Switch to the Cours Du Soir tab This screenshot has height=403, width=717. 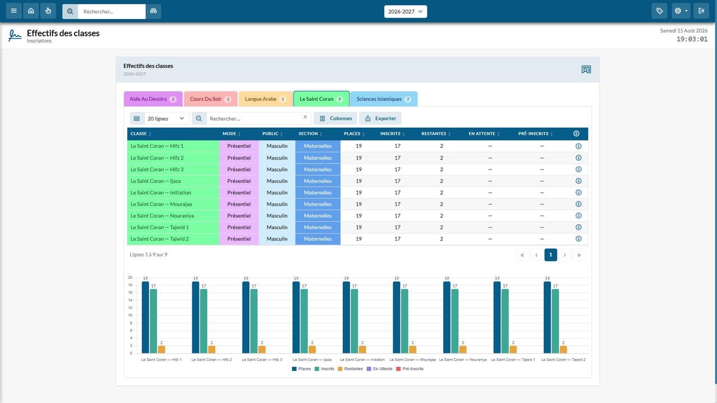(211, 99)
